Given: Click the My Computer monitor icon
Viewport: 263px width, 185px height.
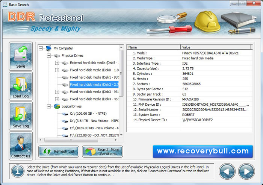Looking at the screenshot, I should (x=48, y=48).
